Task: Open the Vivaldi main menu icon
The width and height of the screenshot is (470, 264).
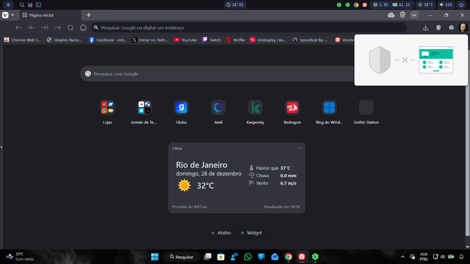Action: pos(5,15)
